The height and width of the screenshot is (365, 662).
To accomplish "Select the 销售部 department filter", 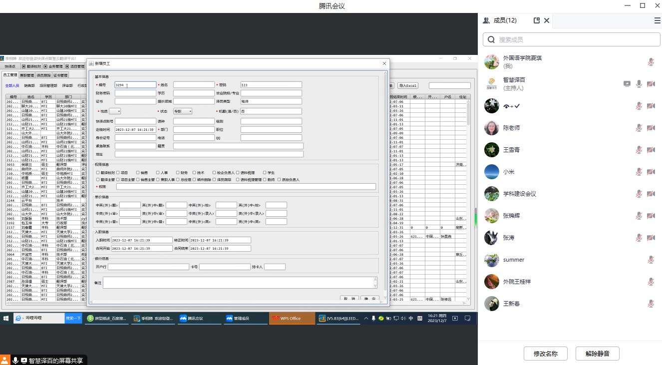I will 29,86.
